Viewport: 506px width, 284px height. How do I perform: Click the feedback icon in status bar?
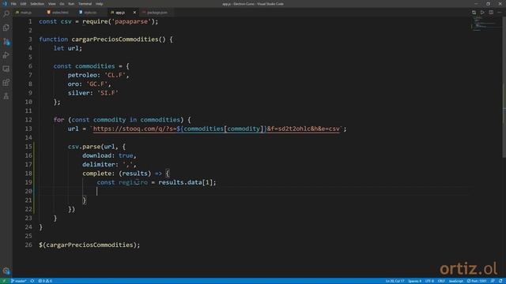[493, 281]
